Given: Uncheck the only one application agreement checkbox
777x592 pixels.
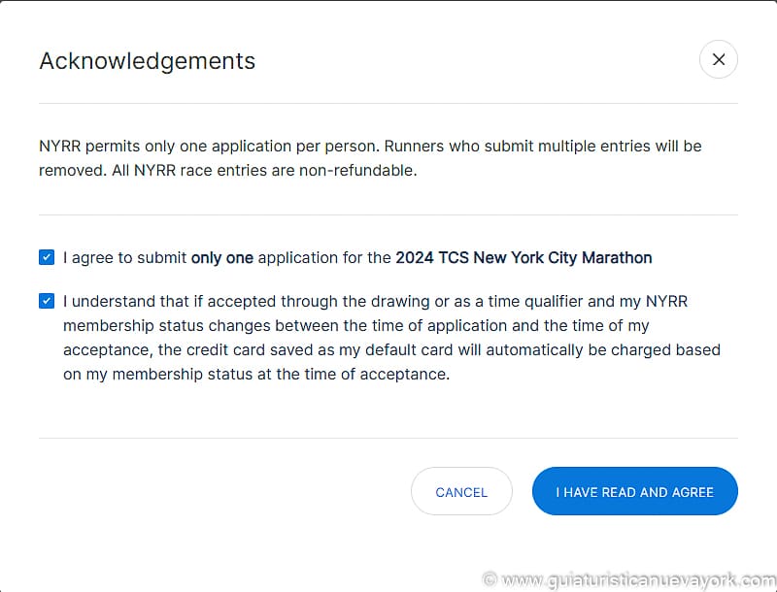Looking at the screenshot, I should tap(47, 257).
